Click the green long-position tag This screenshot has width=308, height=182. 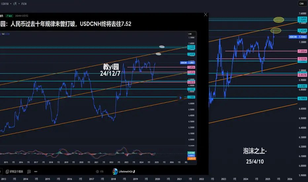(9, 16)
